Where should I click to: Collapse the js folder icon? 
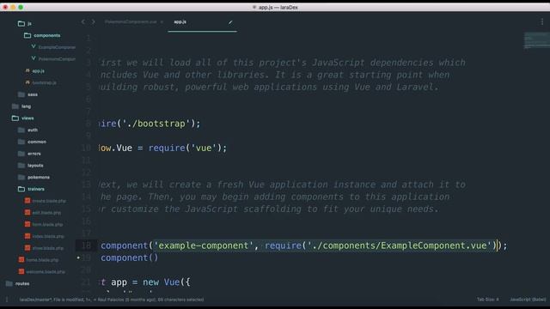(x=21, y=23)
